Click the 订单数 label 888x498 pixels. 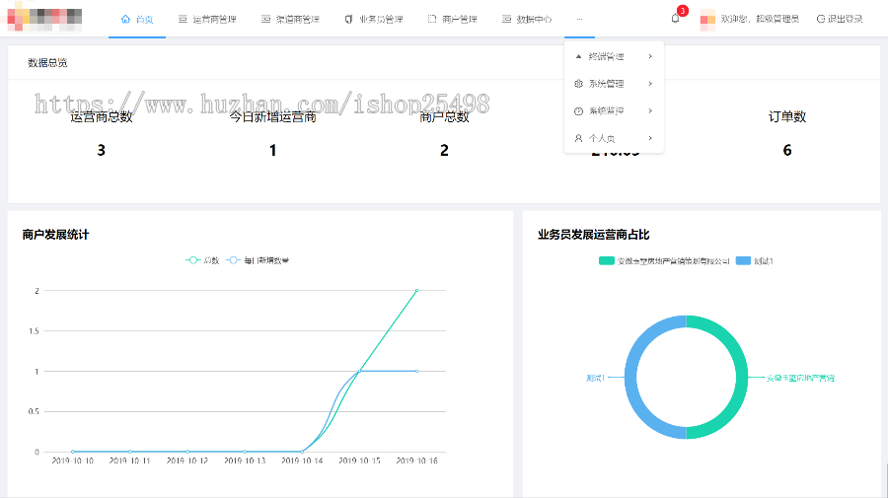click(787, 116)
